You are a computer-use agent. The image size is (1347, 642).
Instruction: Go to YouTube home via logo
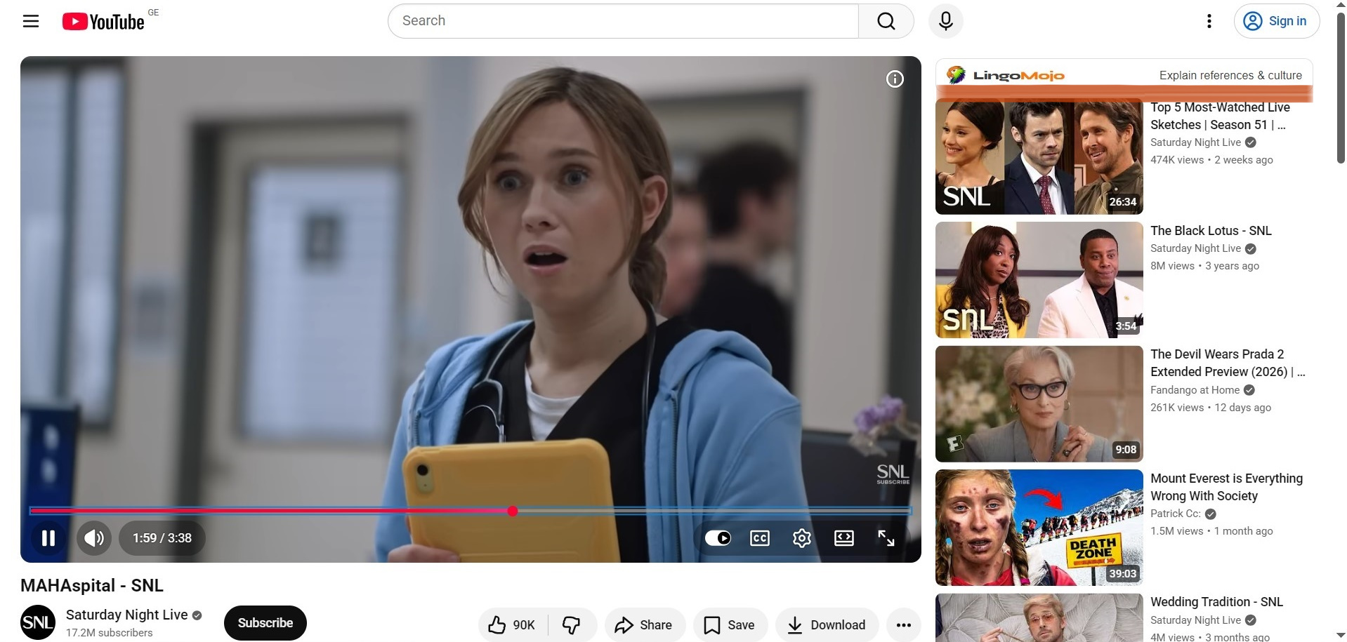click(103, 22)
